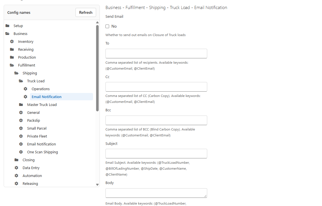Open the Packslip settings
The image size is (322, 206).
point(33,120)
